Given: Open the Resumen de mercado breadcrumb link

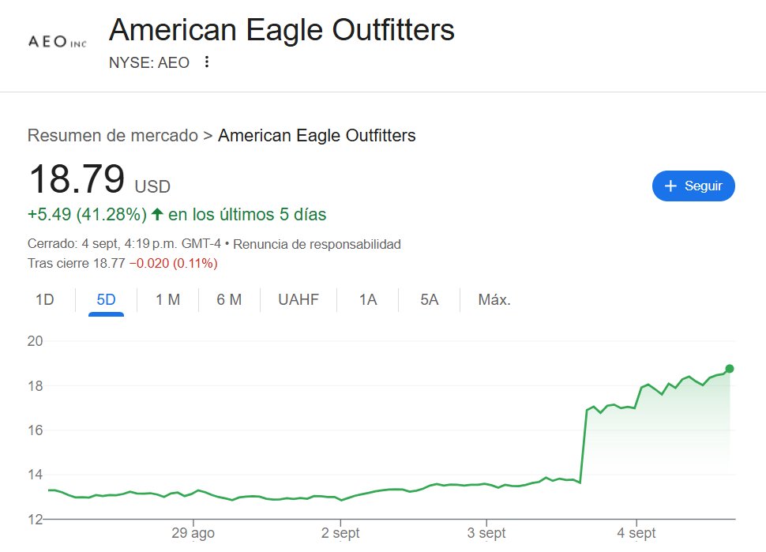Looking at the screenshot, I should click(113, 135).
